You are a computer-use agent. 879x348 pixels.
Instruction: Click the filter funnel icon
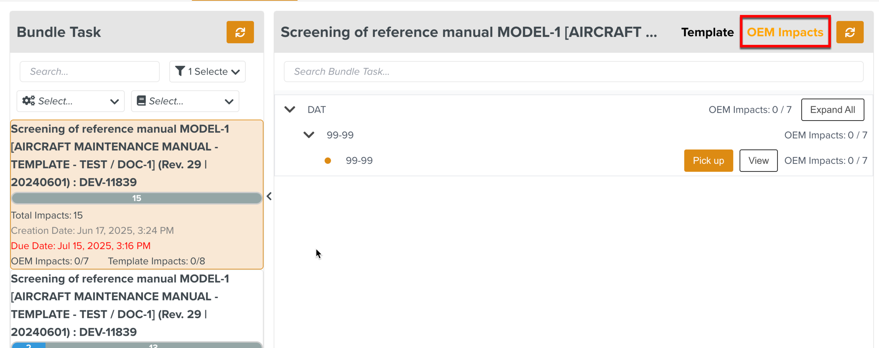point(181,71)
